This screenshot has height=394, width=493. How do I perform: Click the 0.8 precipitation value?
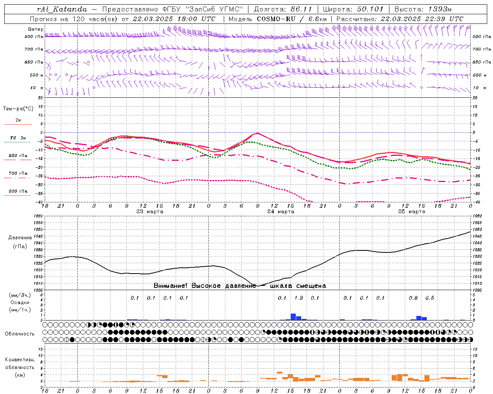[x=413, y=298]
